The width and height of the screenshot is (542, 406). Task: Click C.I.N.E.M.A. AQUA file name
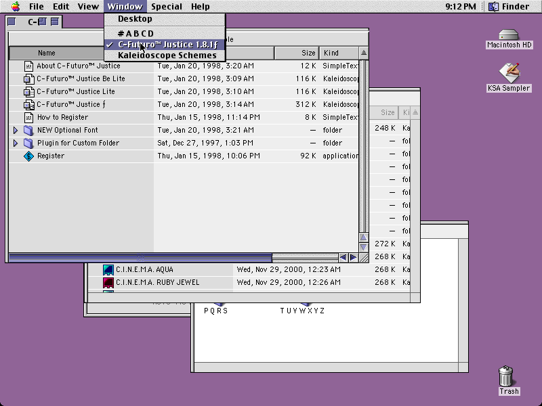point(144,269)
